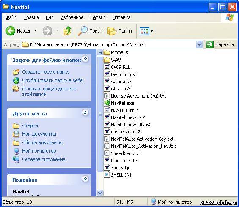Click the scrollbar up arrow
The width and height of the screenshot is (239, 207).
pyautogui.click(x=100, y=53)
